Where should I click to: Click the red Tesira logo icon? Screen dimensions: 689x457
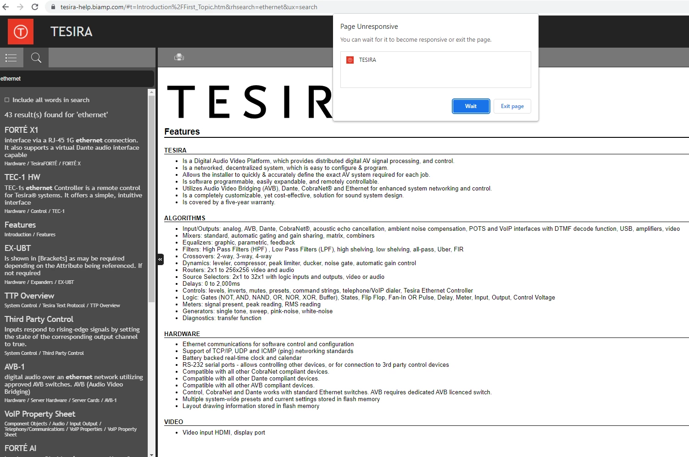click(21, 32)
